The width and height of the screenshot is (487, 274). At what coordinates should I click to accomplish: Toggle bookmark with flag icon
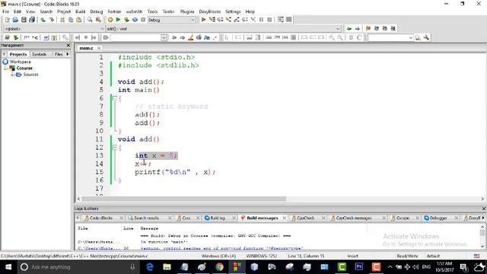[x=368, y=29]
